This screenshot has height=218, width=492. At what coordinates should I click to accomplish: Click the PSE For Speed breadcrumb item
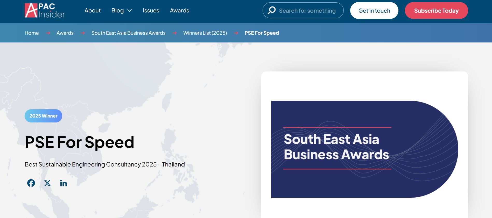262,33
